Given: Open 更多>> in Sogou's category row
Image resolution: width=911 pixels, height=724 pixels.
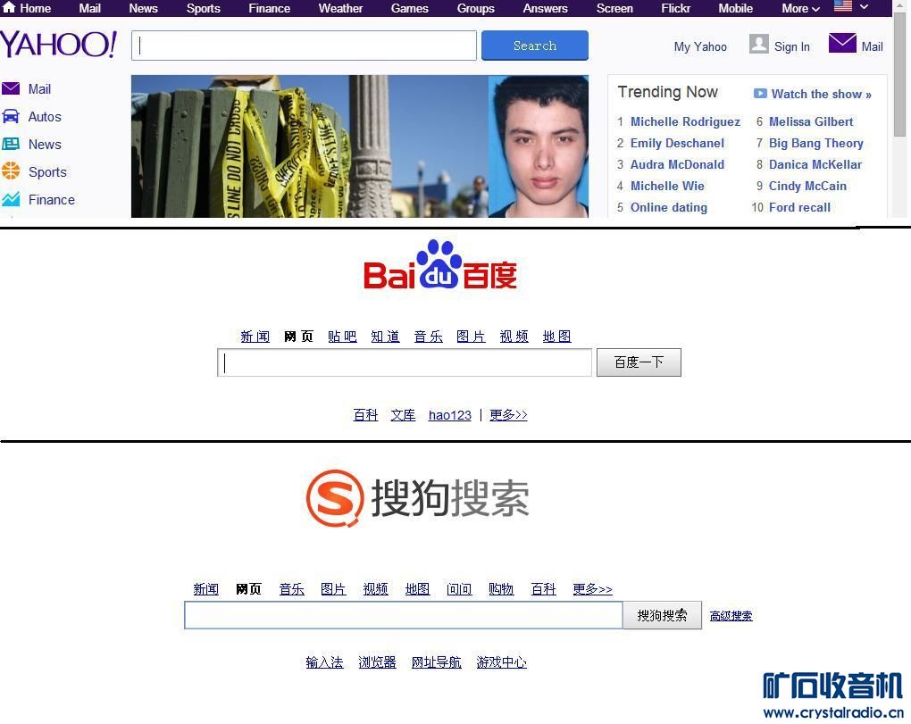Looking at the screenshot, I should [591, 588].
